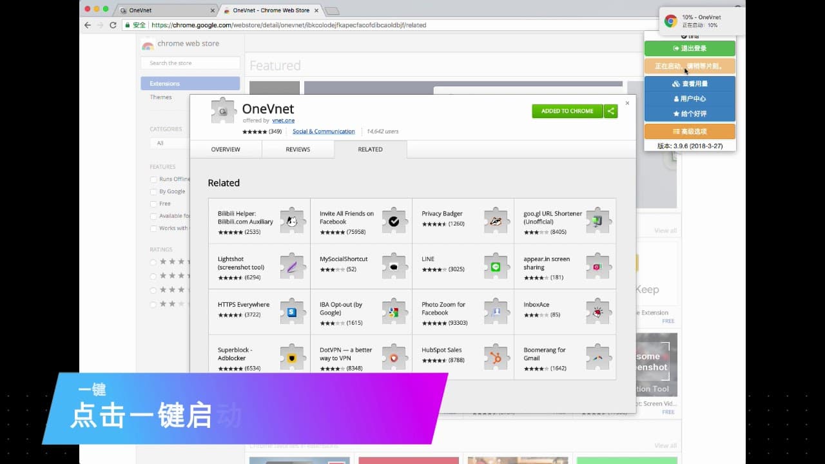This screenshot has width=825, height=464.
Task: Click the 查看用量 usage button
Action: pyautogui.click(x=690, y=84)
